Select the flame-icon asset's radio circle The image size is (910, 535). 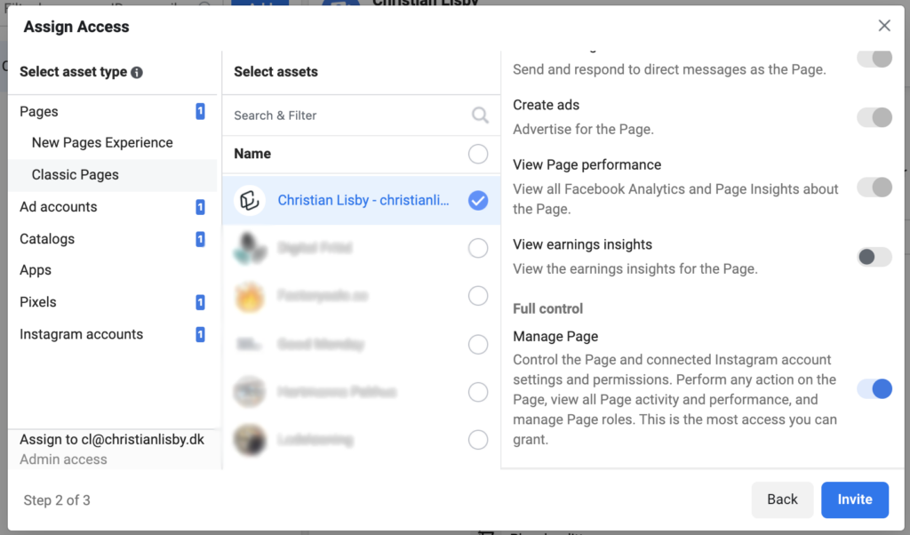coord(477,296)
